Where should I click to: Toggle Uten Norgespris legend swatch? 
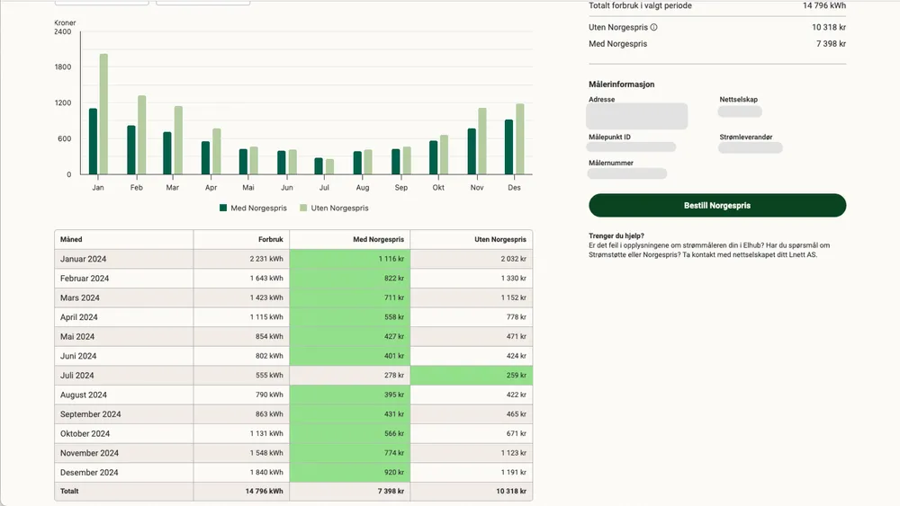click(303, 208)
